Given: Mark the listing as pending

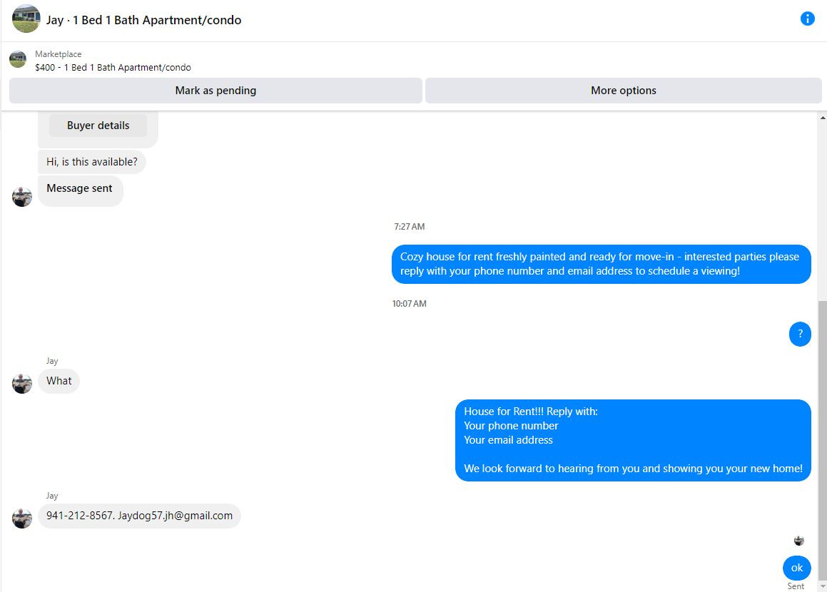Looking at the screenshot, I should coord(215,91).
